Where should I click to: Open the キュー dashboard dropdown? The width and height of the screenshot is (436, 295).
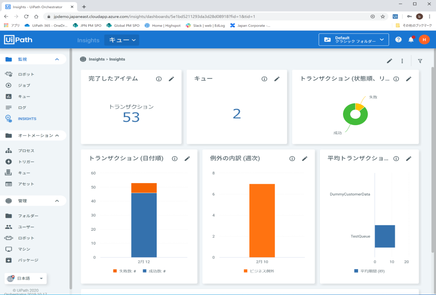(x=122, y=40)
